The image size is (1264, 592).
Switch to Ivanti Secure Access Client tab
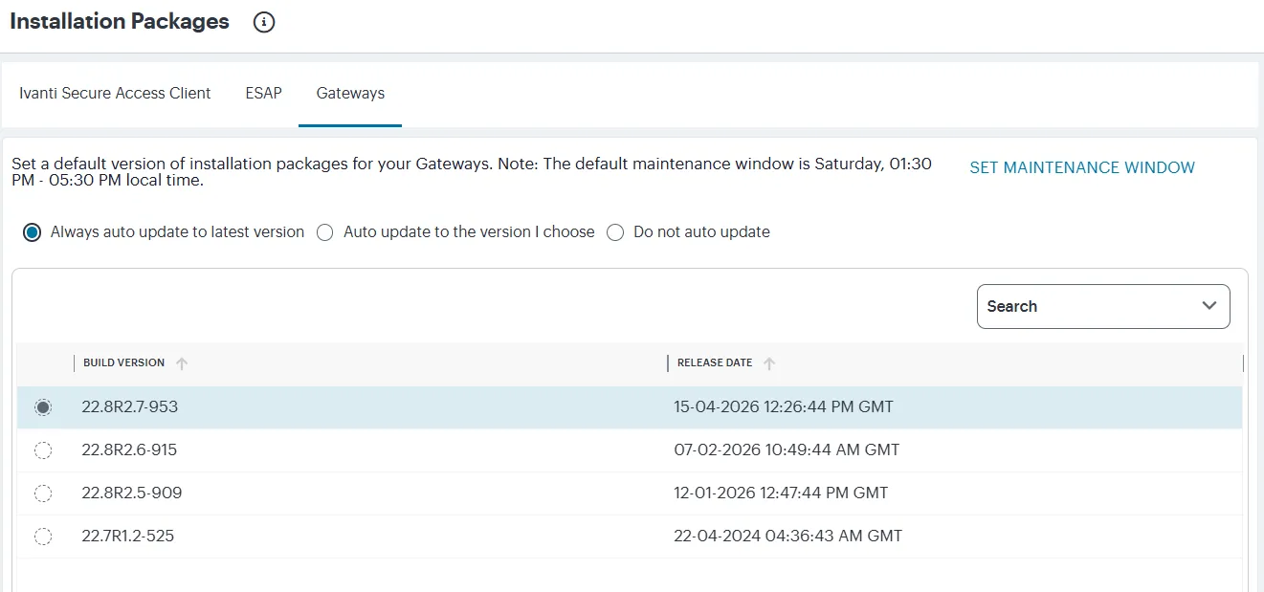(115, 94)
